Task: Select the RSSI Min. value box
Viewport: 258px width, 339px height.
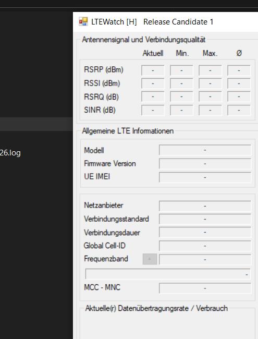Action: [x=181, y=83]
